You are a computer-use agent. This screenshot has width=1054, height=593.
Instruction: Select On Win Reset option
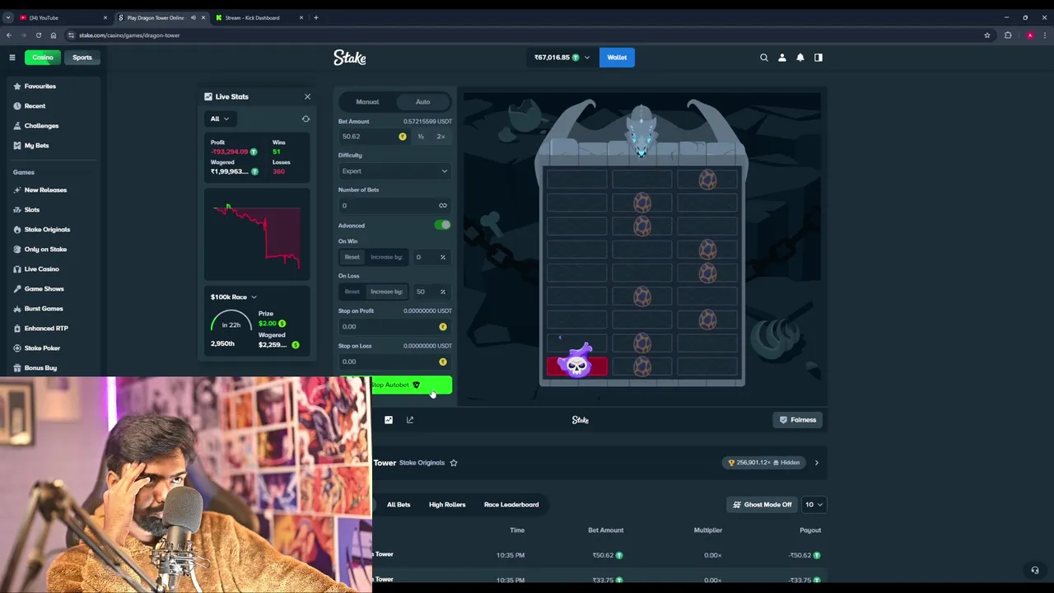point(352,257)
